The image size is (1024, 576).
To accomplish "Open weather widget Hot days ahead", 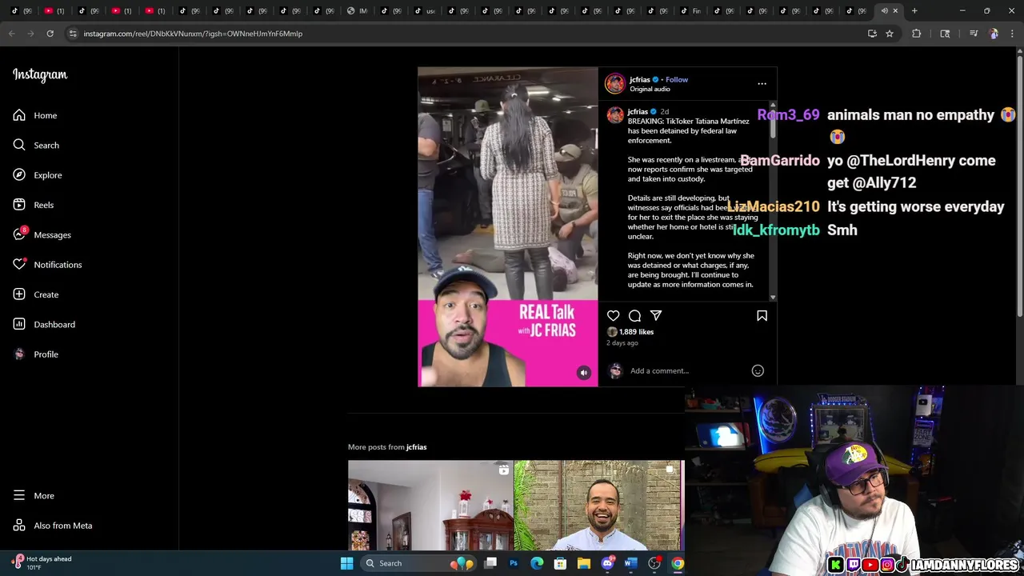I will [x=42, y=562].
